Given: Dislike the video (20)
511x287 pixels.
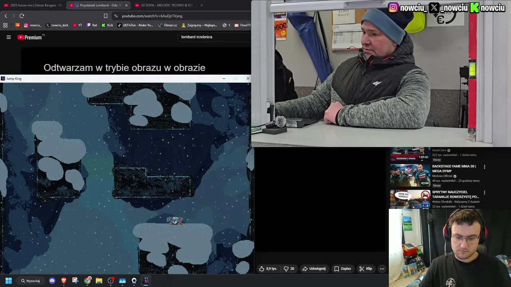Looking at the screenshot, I should [x=289, y=269].
